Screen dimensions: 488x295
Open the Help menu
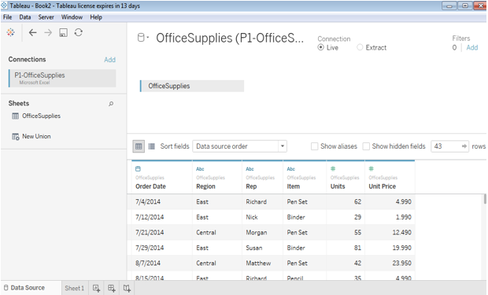point(96,17)
